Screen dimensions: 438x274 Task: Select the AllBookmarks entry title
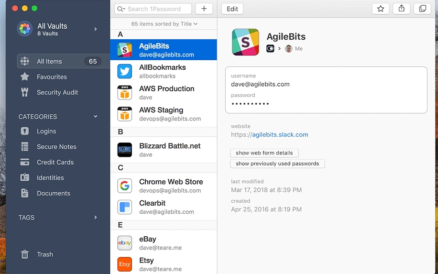(162, 67)
